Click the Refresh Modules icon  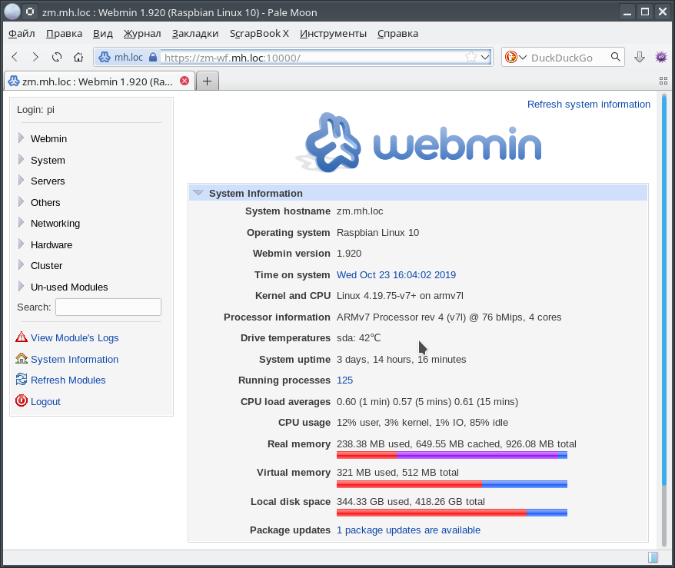(x=22, y=380)
